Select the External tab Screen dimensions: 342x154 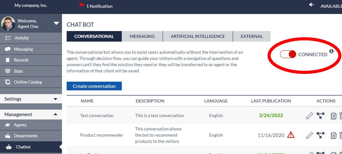pos(251,36)
